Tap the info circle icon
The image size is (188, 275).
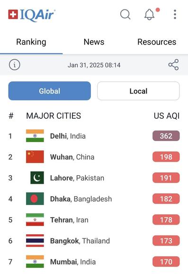15,65
